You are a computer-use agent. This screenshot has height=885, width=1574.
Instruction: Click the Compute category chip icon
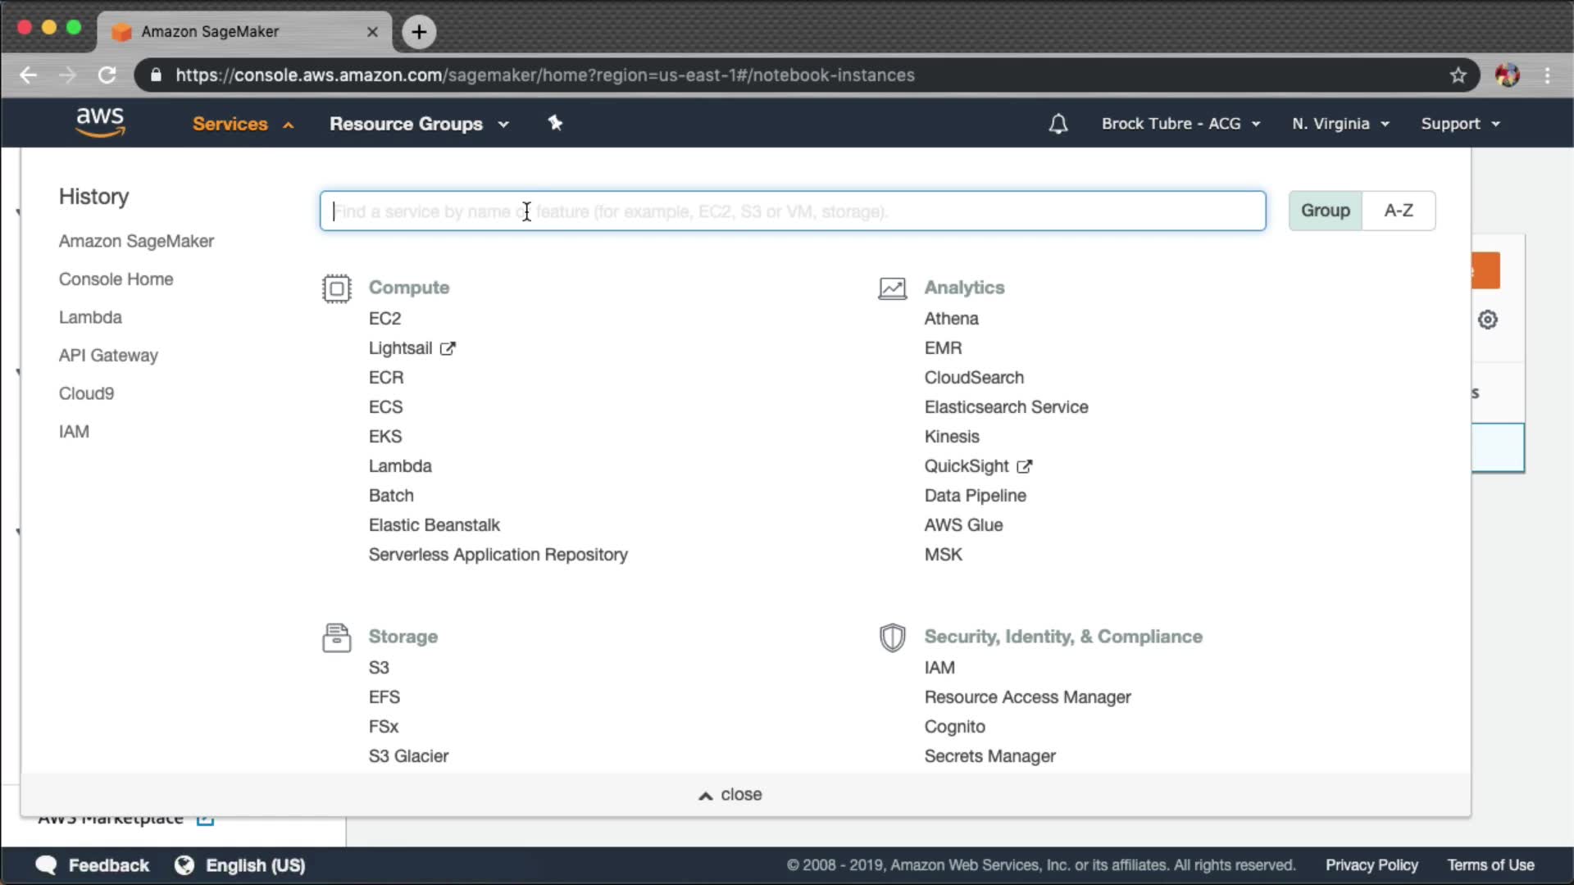336,288
